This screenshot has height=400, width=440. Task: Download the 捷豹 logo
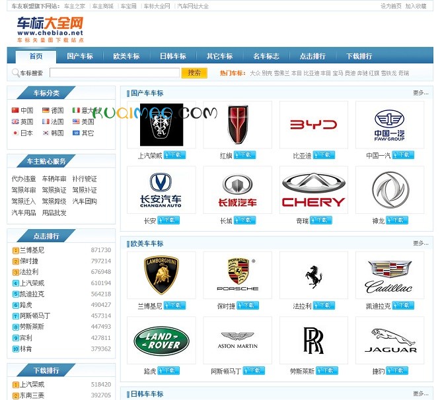point(397,371)
